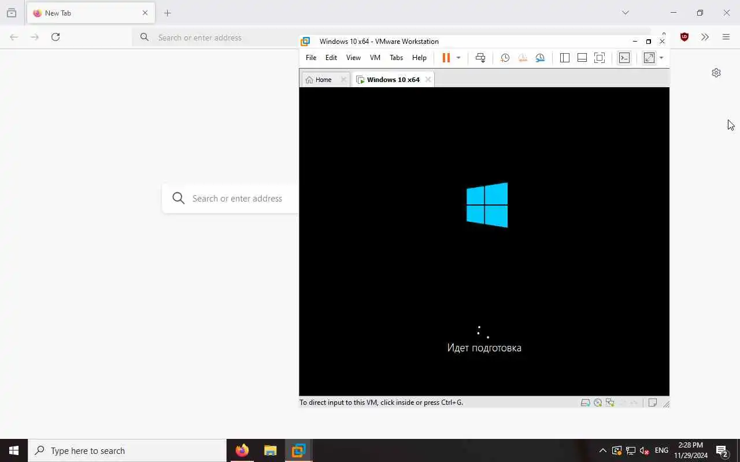Enter VMware full screen mode
The height and width of the screenshot is (462, 740).
click(600, 58)
